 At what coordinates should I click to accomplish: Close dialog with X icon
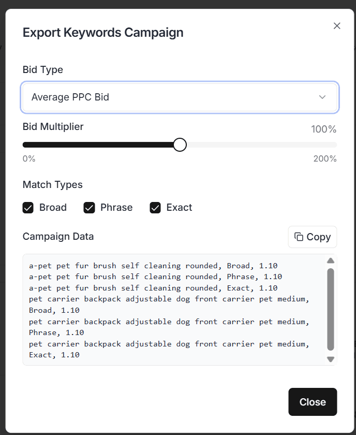click(337, 26)
